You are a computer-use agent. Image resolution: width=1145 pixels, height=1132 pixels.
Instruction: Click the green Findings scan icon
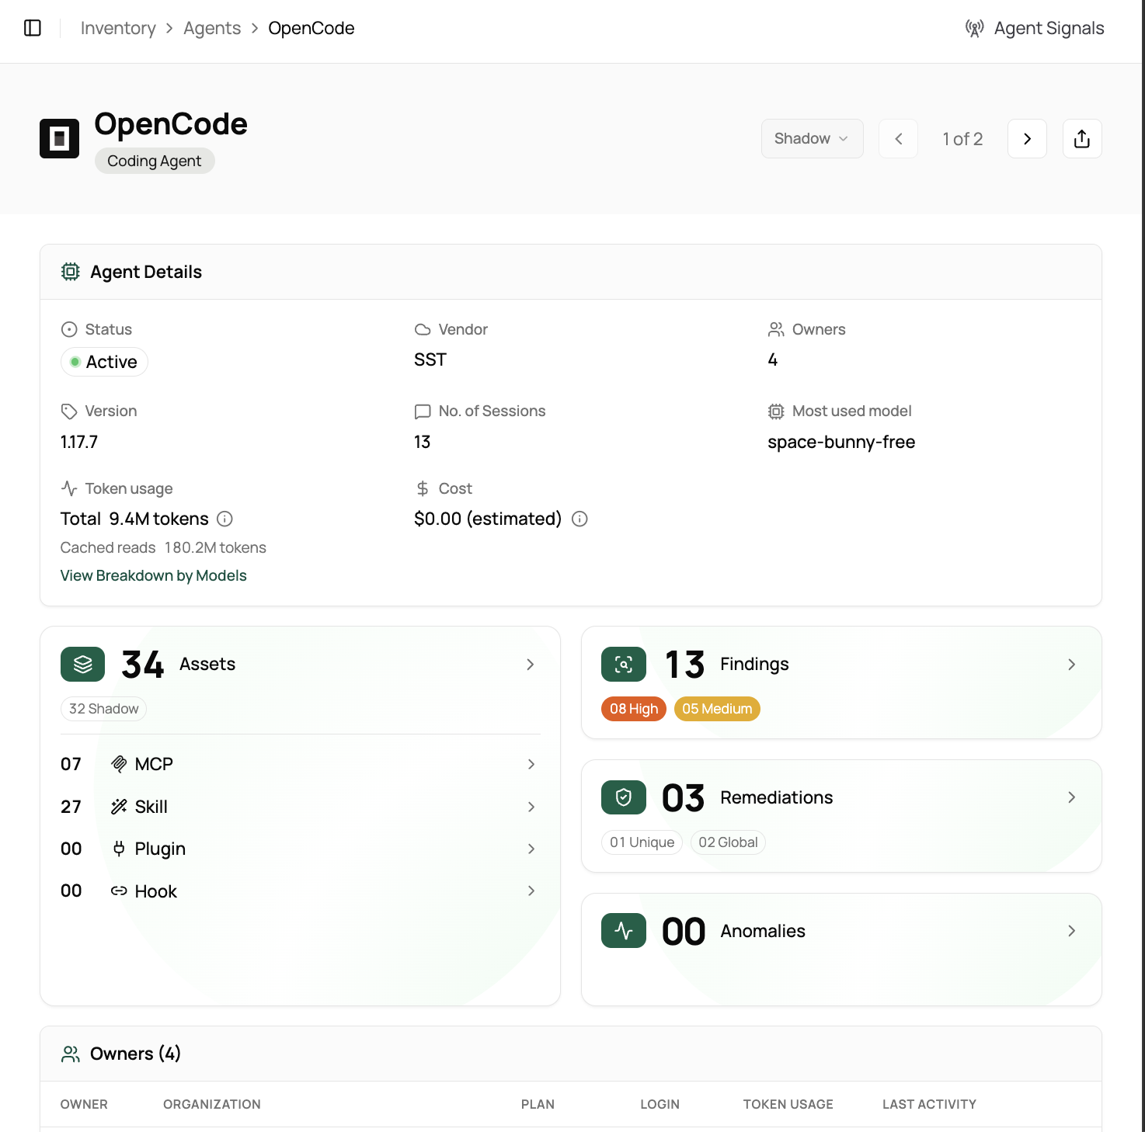click(x=624, y=664)
